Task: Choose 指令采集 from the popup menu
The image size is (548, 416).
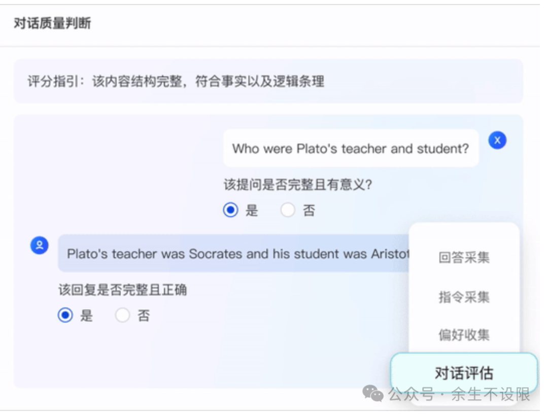Action: (464, 297)
